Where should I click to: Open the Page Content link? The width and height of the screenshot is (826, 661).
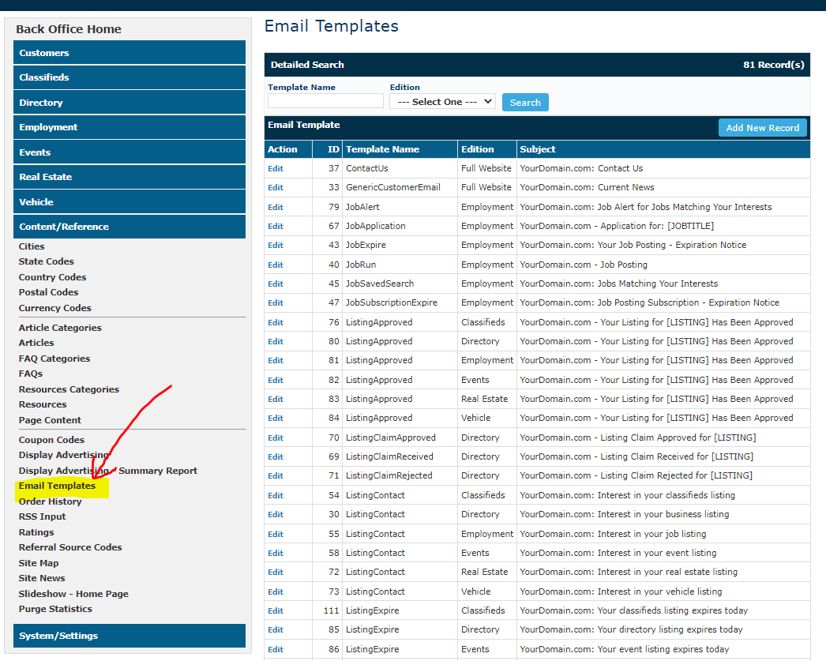click(50, 420)
